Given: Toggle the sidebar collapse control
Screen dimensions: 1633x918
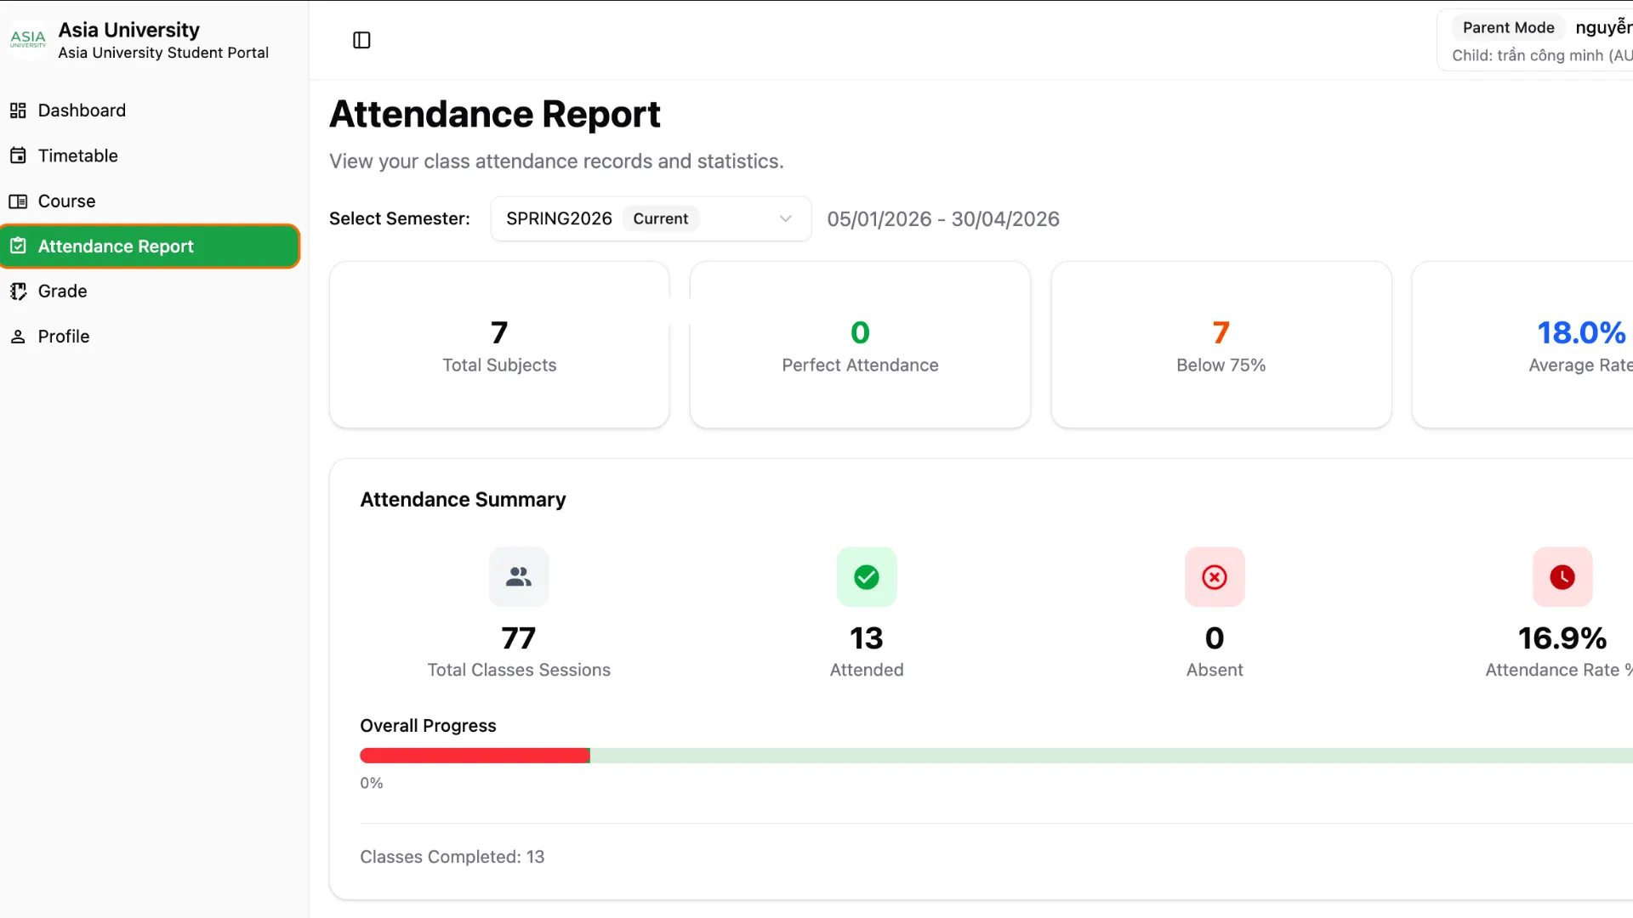Looking at the screenshot, I should (361, 39).
